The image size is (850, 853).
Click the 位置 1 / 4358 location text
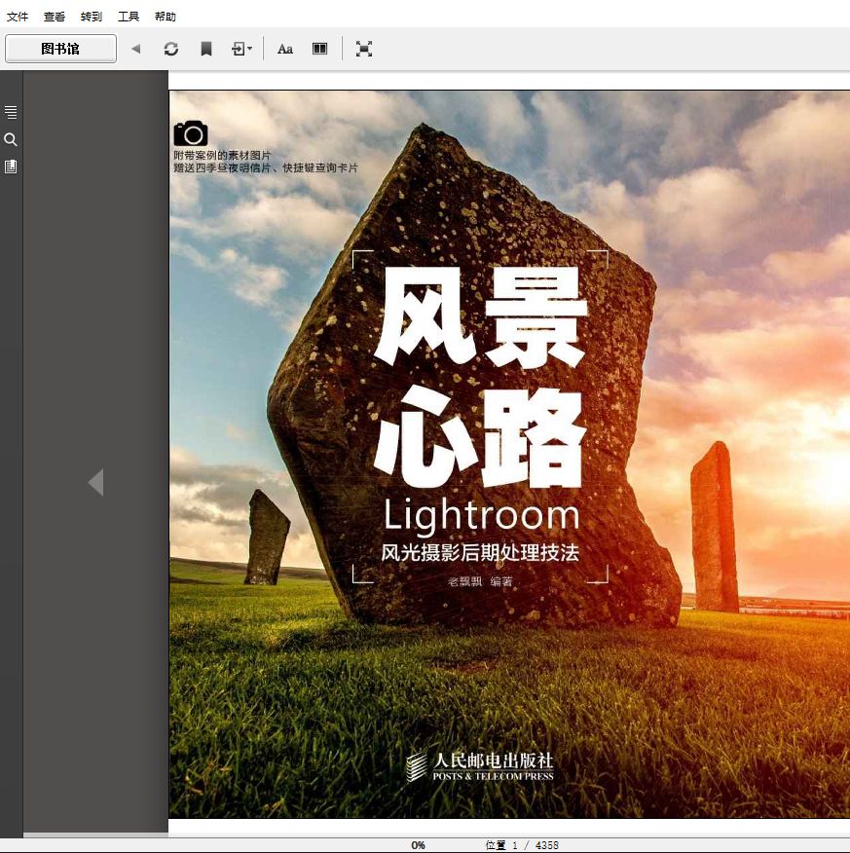(522, 845)
